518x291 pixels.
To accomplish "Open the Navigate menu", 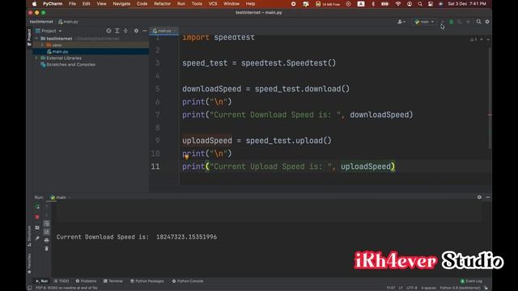I will [121, 3].
